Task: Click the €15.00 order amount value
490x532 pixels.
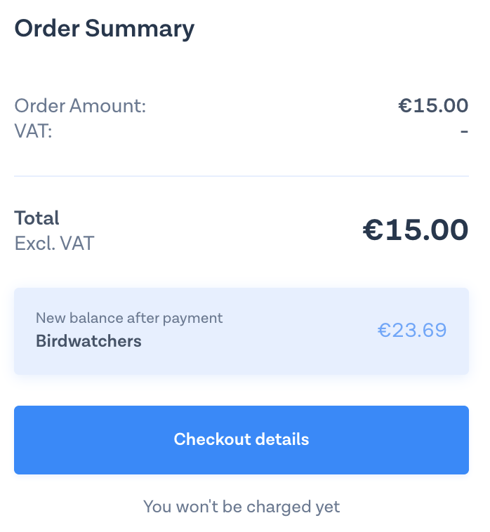Action: (433, 106)
